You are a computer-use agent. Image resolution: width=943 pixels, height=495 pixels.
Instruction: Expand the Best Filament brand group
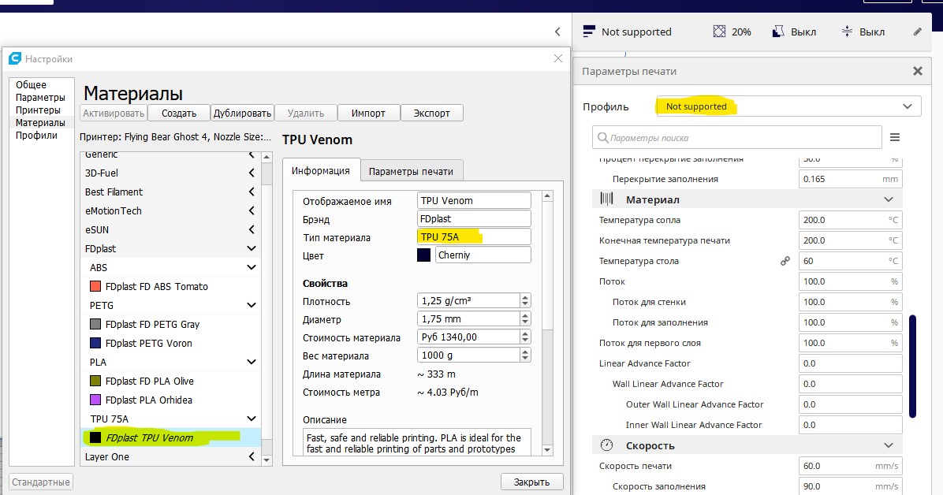point(252,192)
